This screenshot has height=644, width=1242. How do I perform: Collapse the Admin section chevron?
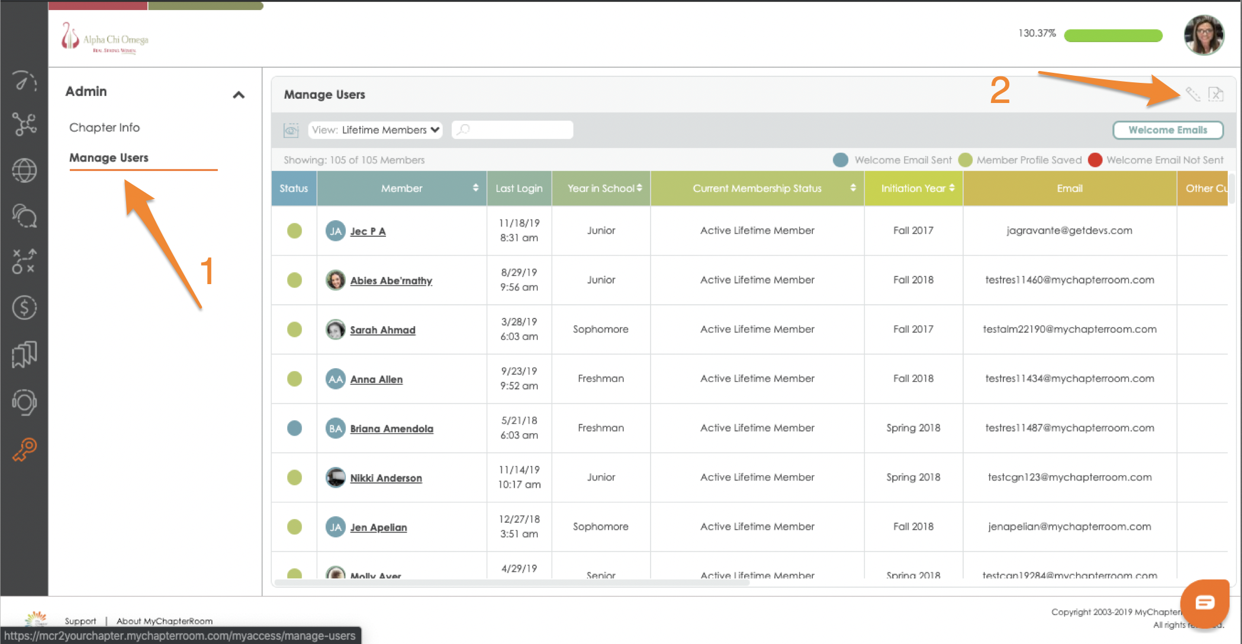239,95
